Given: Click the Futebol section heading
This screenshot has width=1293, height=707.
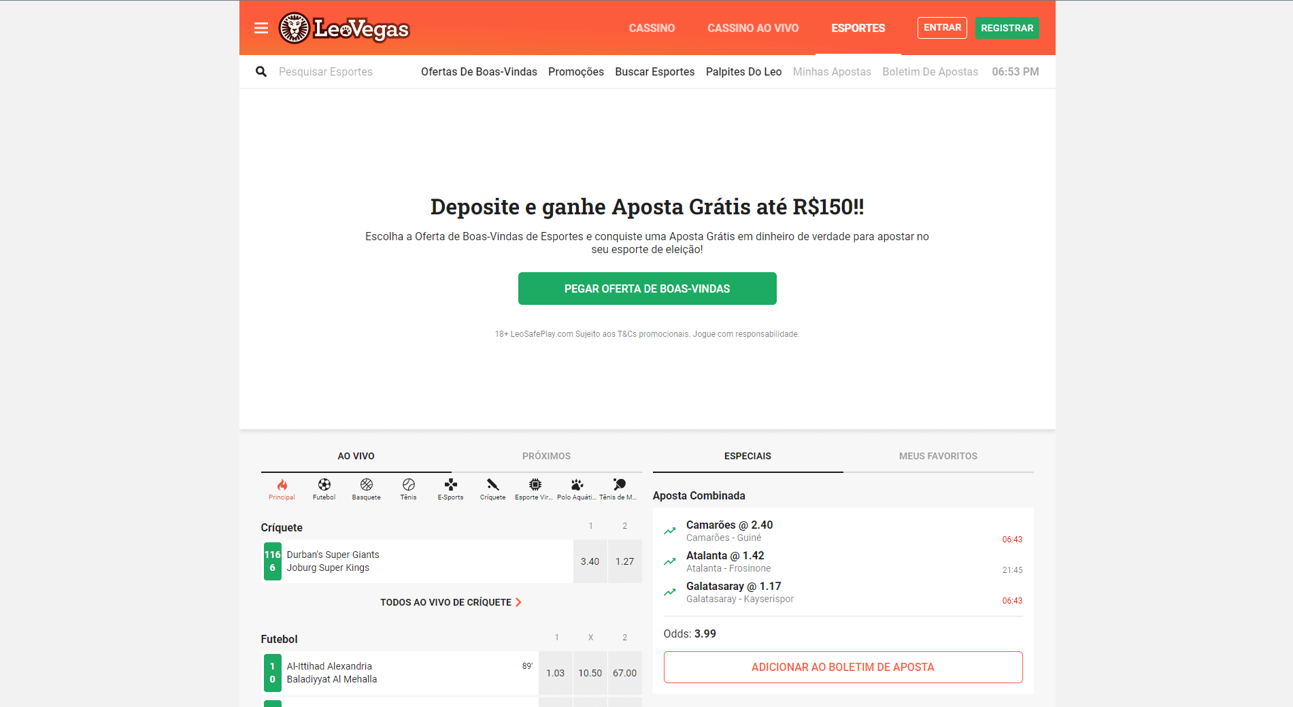Looking at the screenshot, I should tap(279, 639).
